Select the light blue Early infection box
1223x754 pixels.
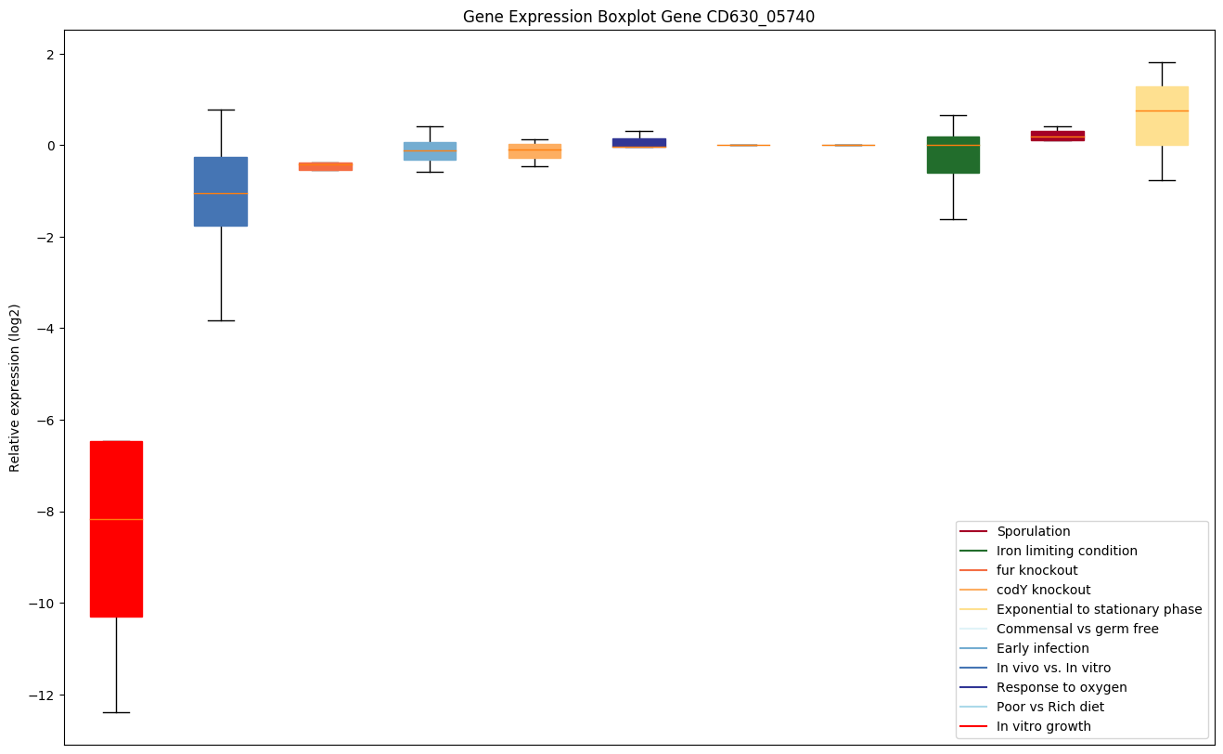[x=430, y=151]
